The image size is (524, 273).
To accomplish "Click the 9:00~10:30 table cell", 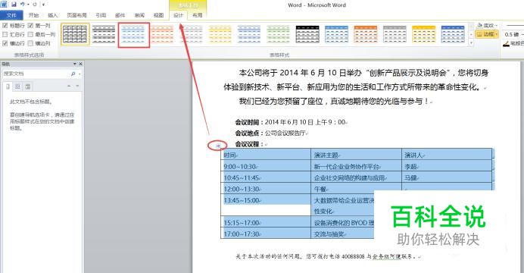I will tap(266, 166).
